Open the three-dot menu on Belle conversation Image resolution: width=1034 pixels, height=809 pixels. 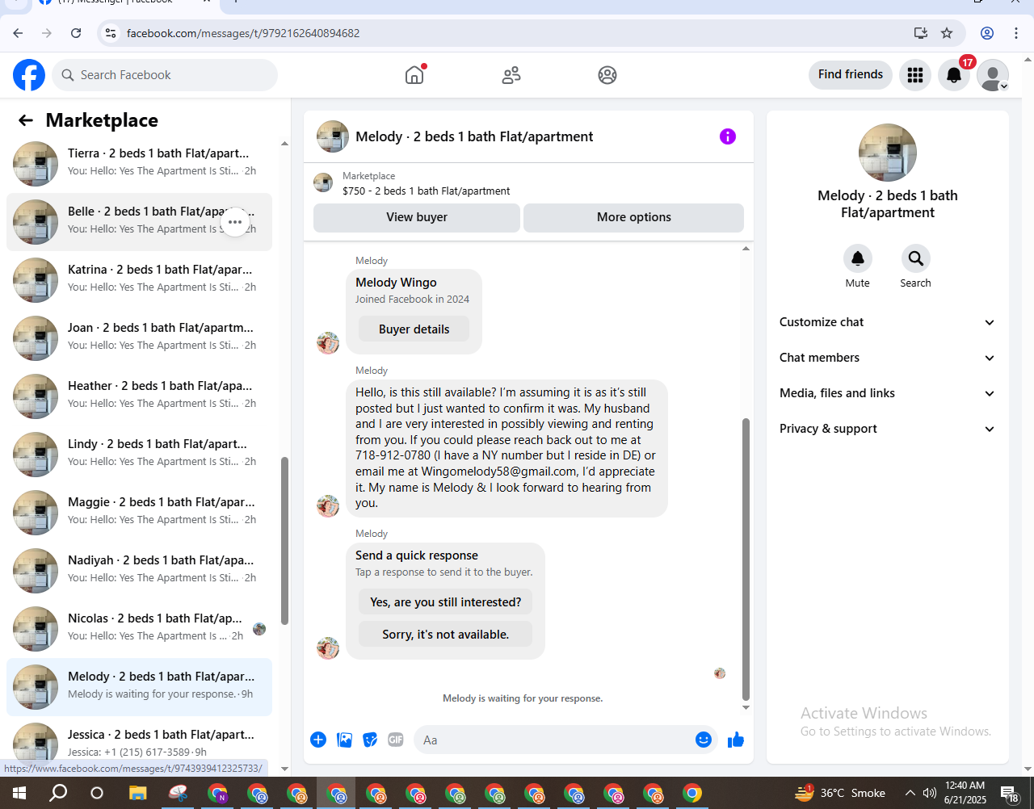pyautogui.click(x=235, y=222)
